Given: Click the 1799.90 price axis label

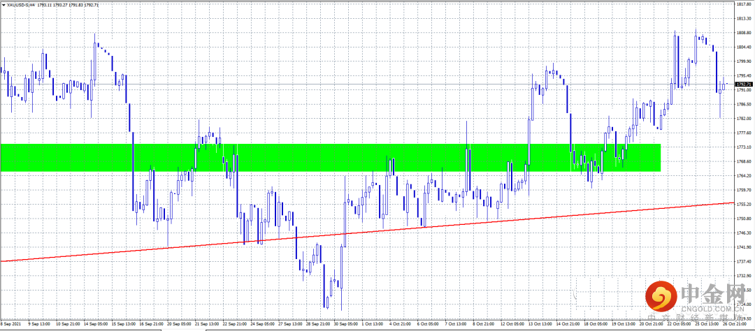Looking at the screenshot, I should [745, 61].
